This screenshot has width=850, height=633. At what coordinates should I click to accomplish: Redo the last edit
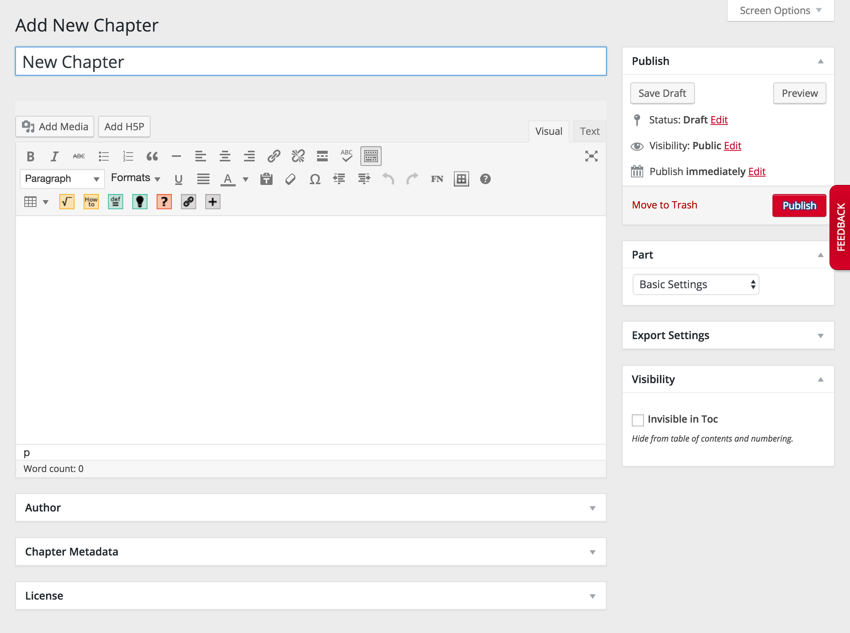click(x=412, y=179)
